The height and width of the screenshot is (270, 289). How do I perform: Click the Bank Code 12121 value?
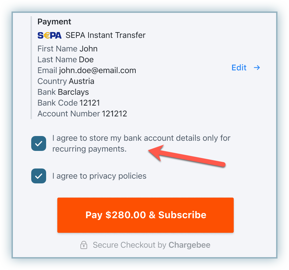[90, 103]
